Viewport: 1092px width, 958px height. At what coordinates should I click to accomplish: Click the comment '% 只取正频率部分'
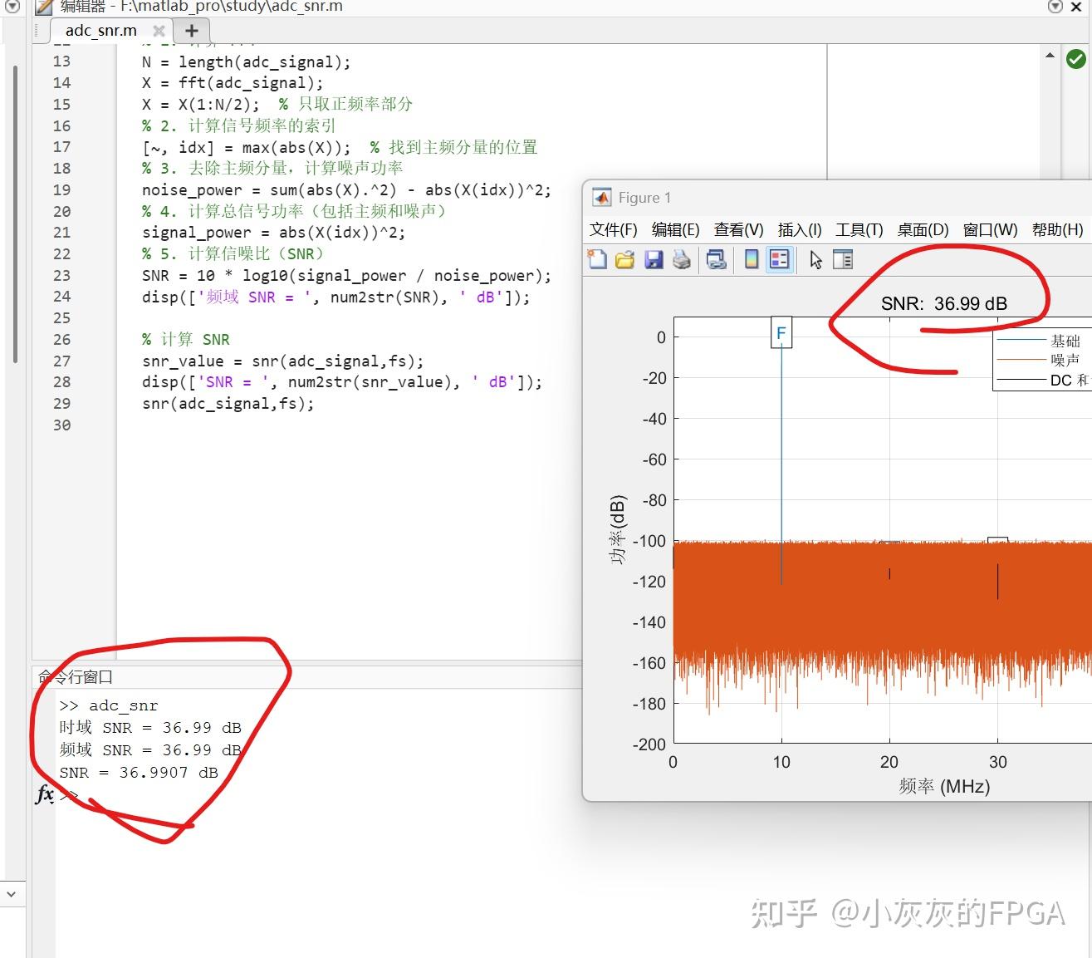[345, 104]
